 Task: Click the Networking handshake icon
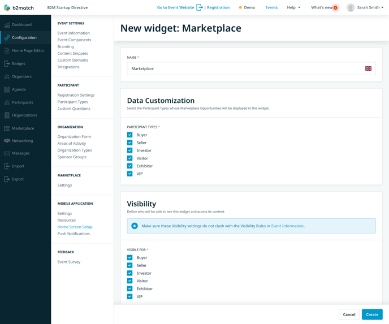(7, 141)
